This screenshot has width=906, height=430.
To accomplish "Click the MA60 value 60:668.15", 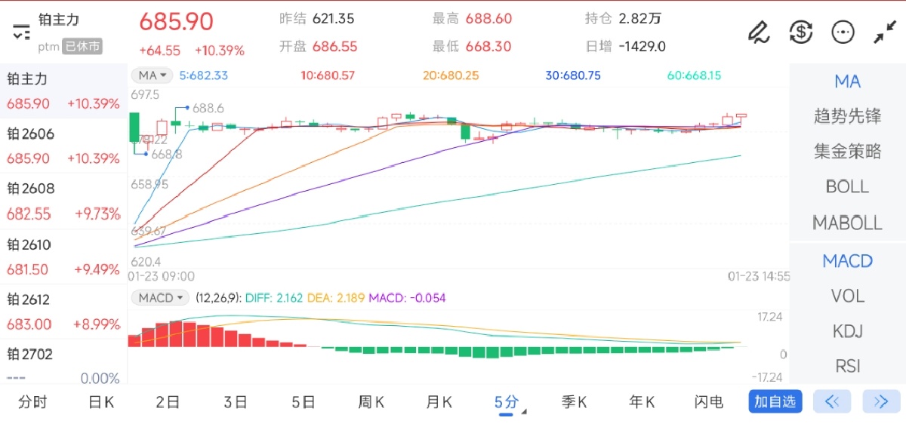I will click(x=694, y=75).
